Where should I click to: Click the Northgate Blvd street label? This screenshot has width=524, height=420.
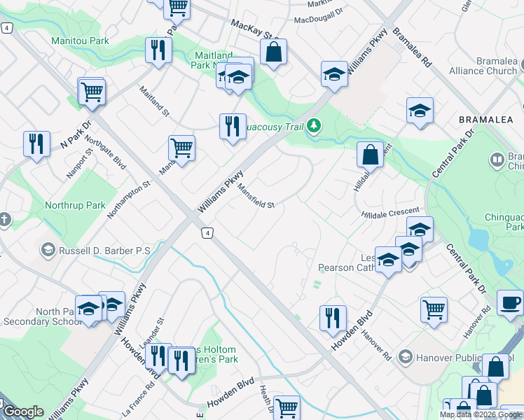[105, 152]
